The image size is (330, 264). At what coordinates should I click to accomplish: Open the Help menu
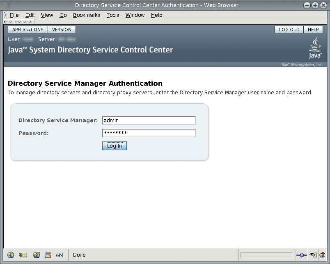156,15
